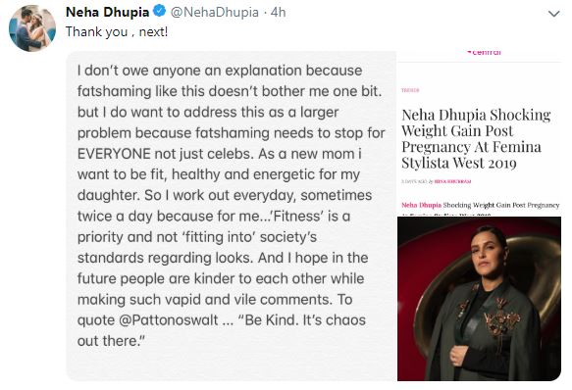The image size is (572, 390).
Task: Click the blue verified badge
Action: (159, 12)
